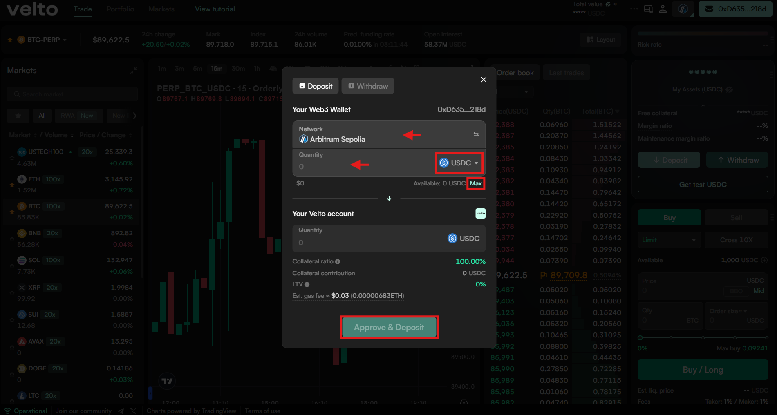The width and height of the screenshot is (777, 415).
Task: Open the Portfolio menu item
Action: [x=120, y=9]
